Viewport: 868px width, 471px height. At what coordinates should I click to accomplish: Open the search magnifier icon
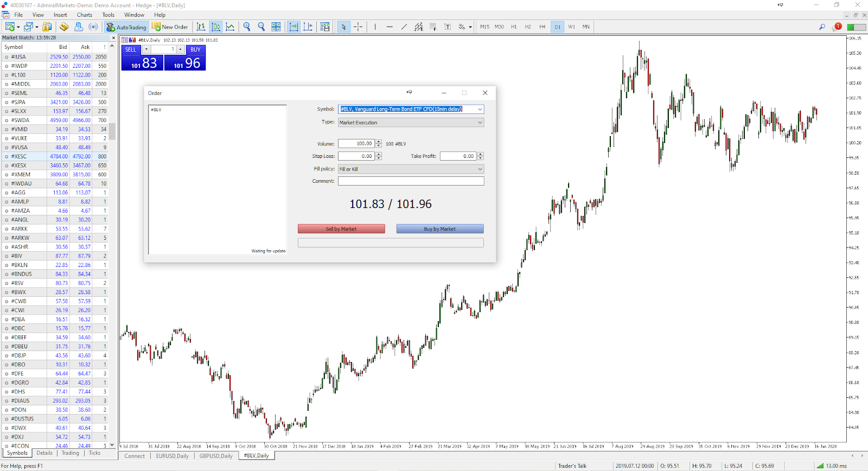pos(822,27)
